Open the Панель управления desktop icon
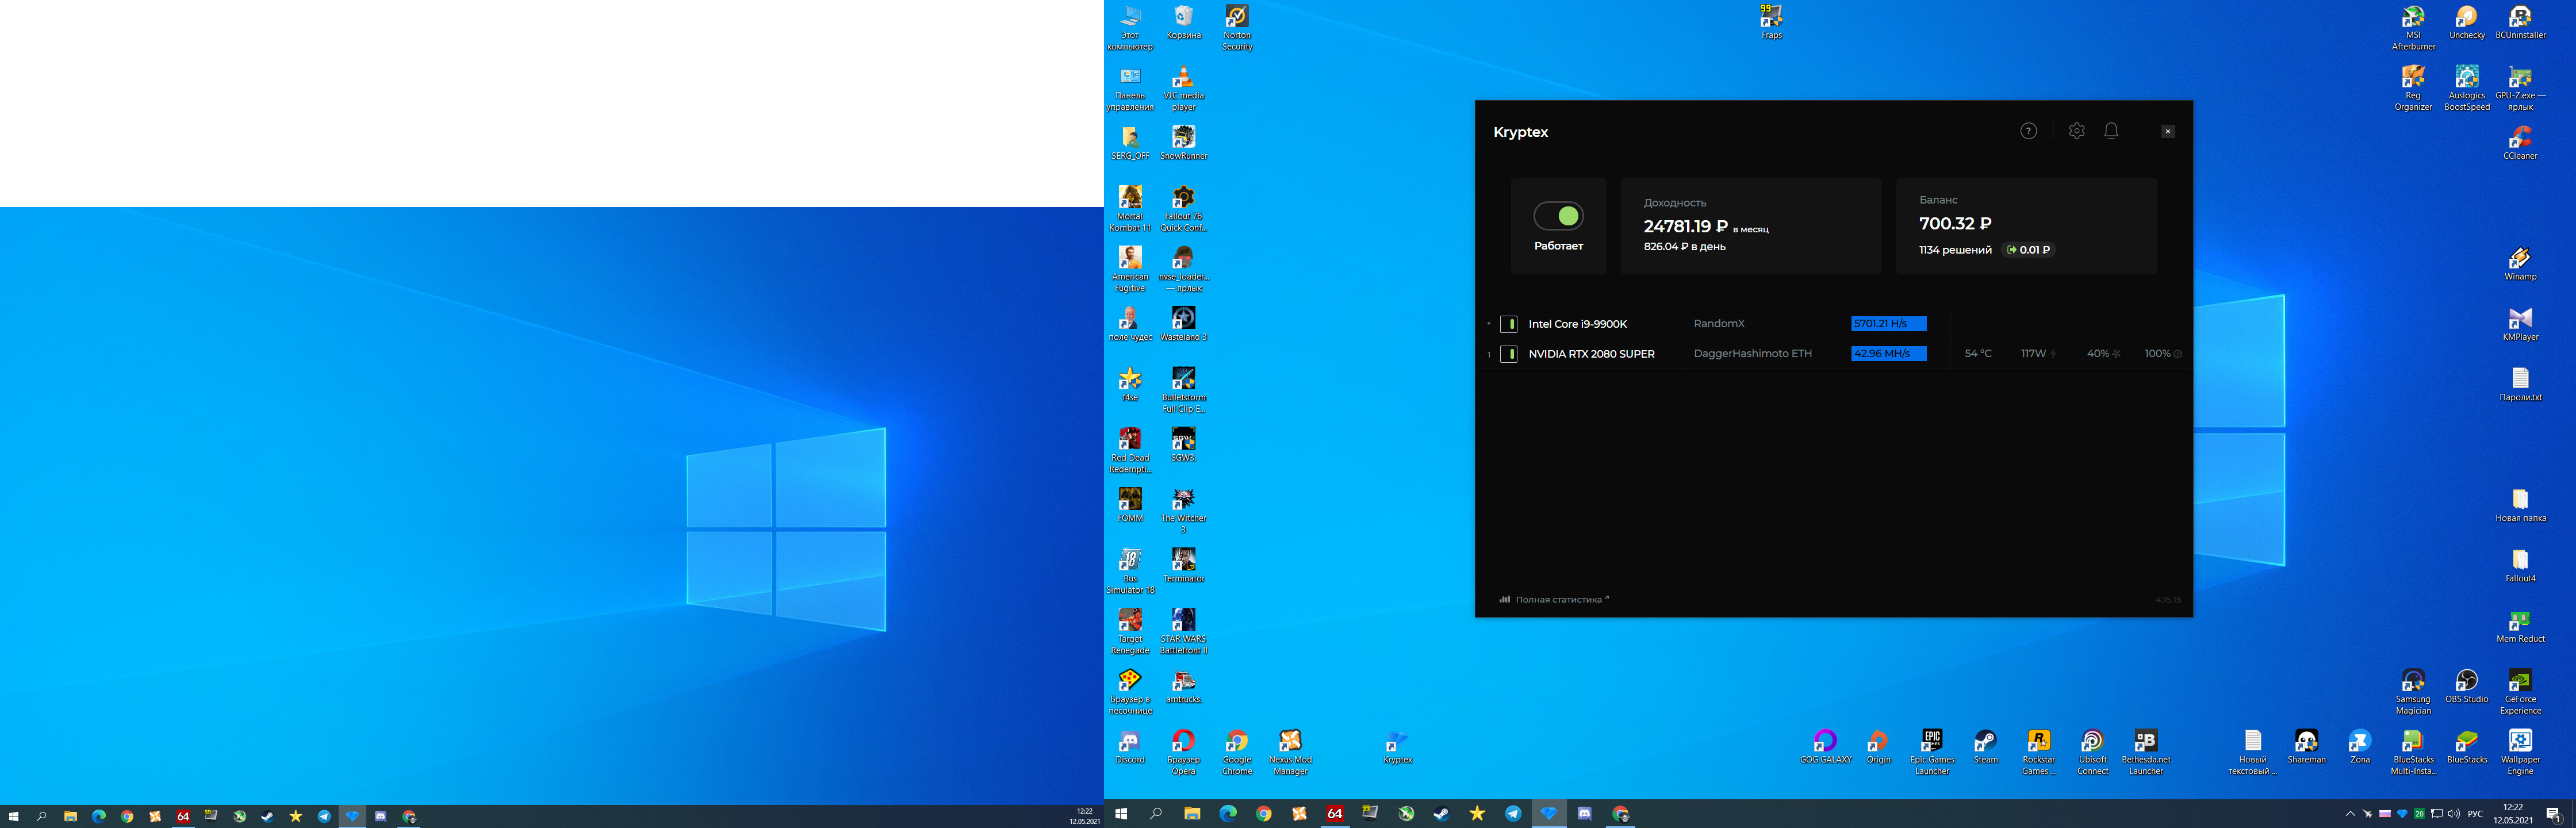Image resolution: width=2576 pixels, height=828 pixels. (x=1130, y=88)
